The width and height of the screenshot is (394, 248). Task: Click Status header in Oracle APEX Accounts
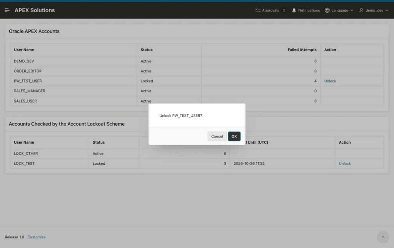(147, 50)
